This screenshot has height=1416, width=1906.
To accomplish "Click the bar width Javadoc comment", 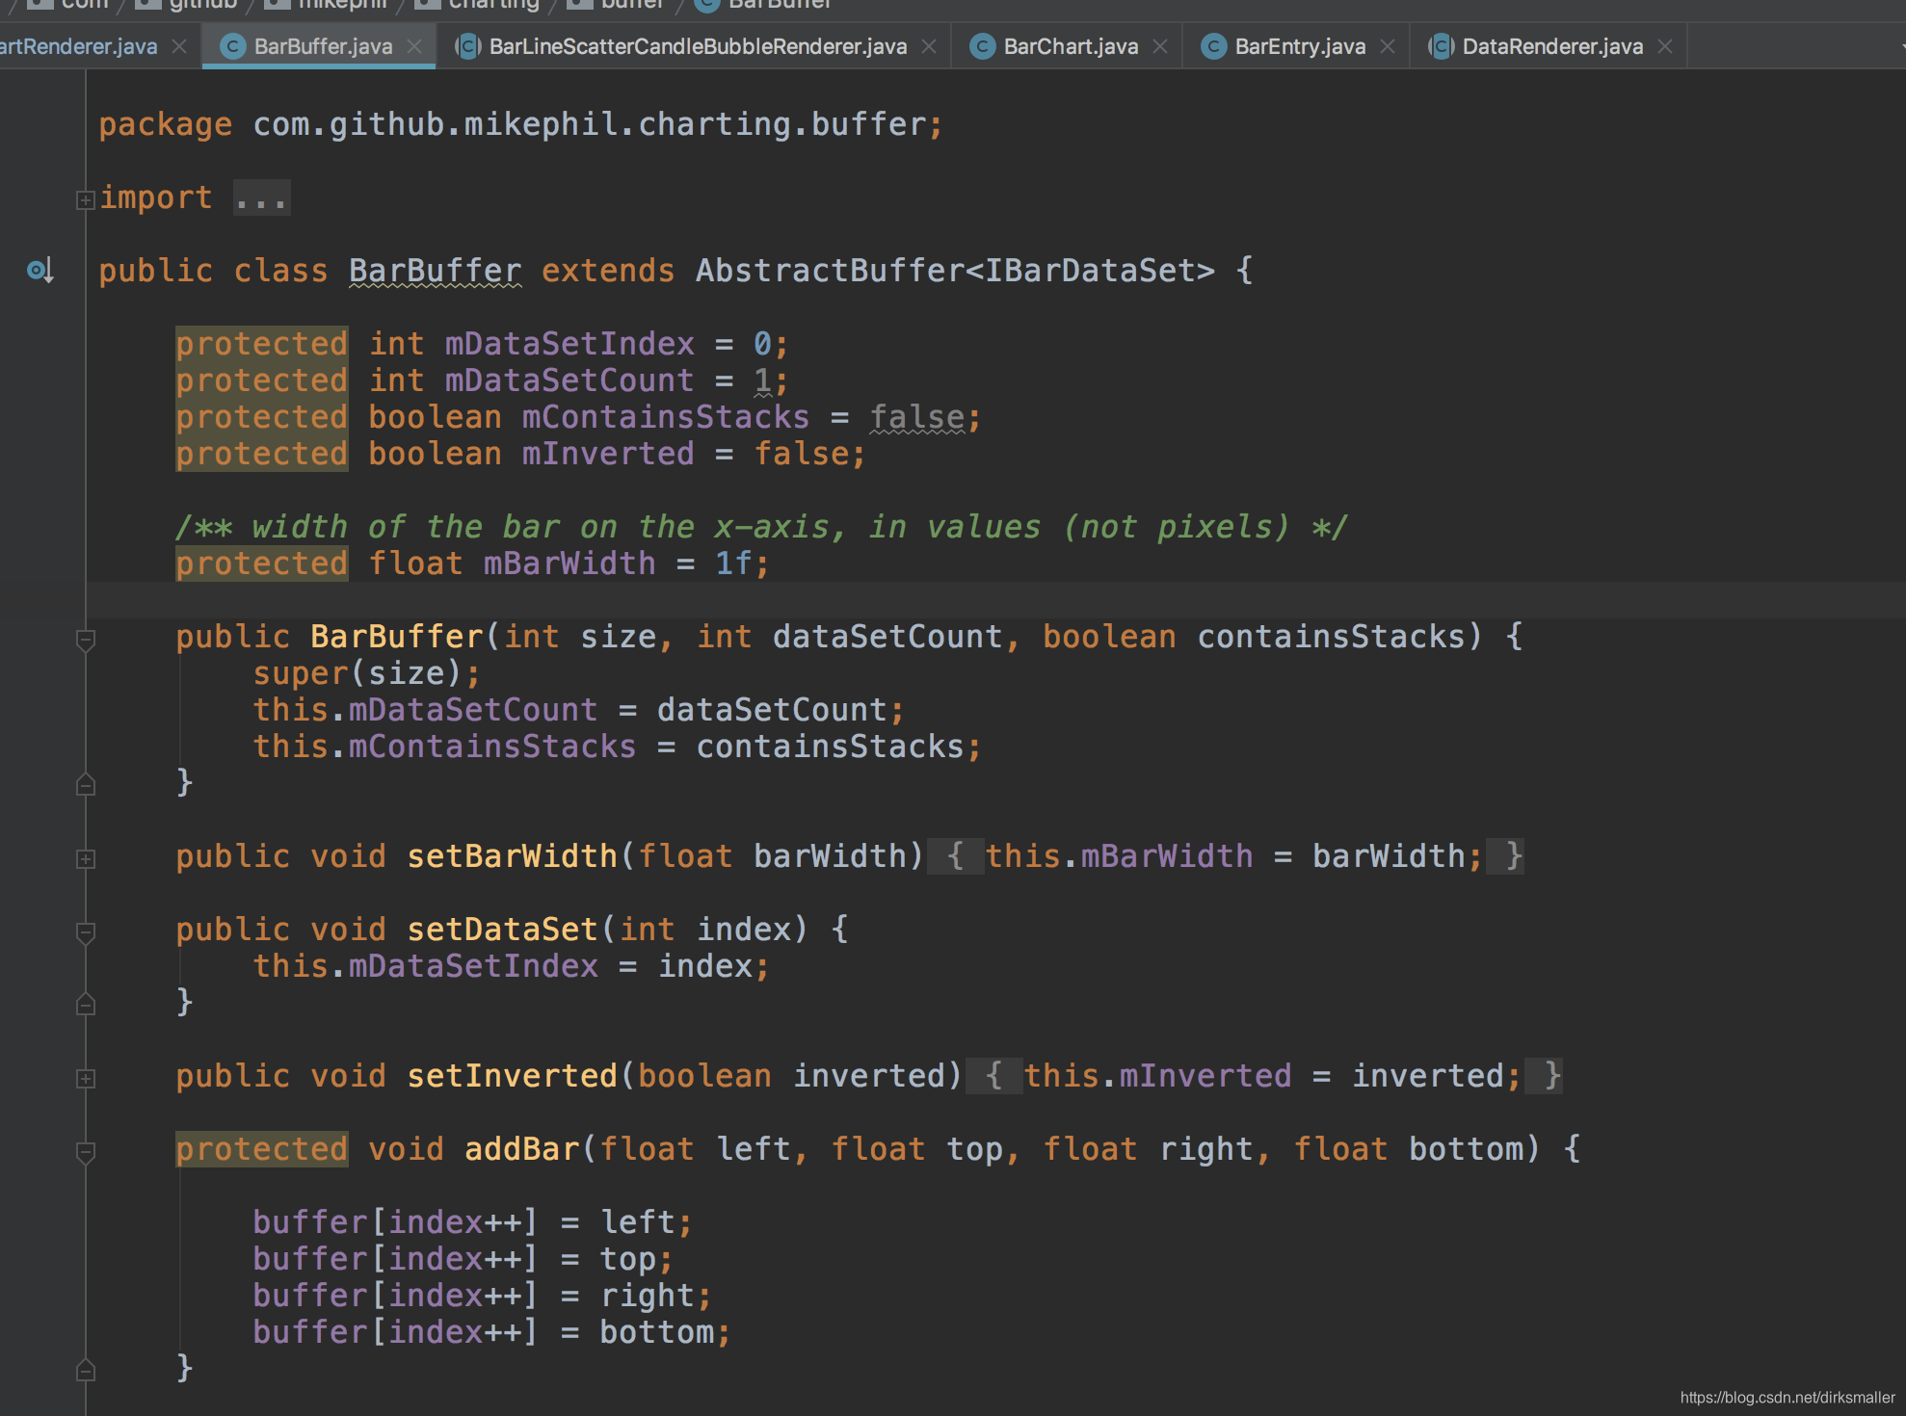I will 761,527.
